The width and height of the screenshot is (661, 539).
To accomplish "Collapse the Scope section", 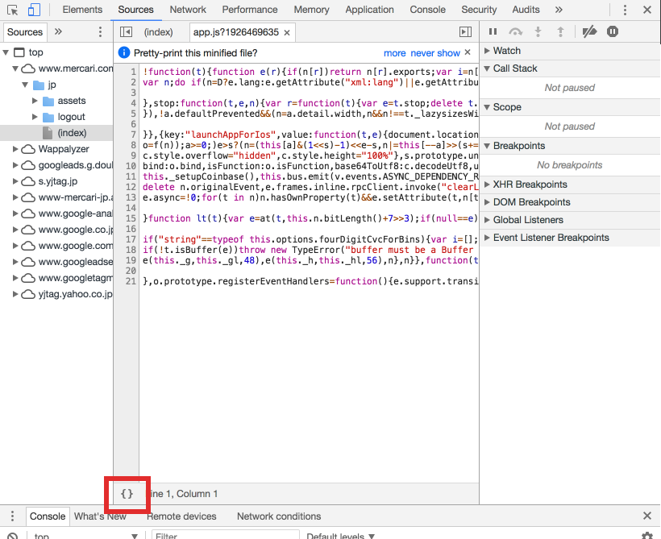I will coord(487,107).
